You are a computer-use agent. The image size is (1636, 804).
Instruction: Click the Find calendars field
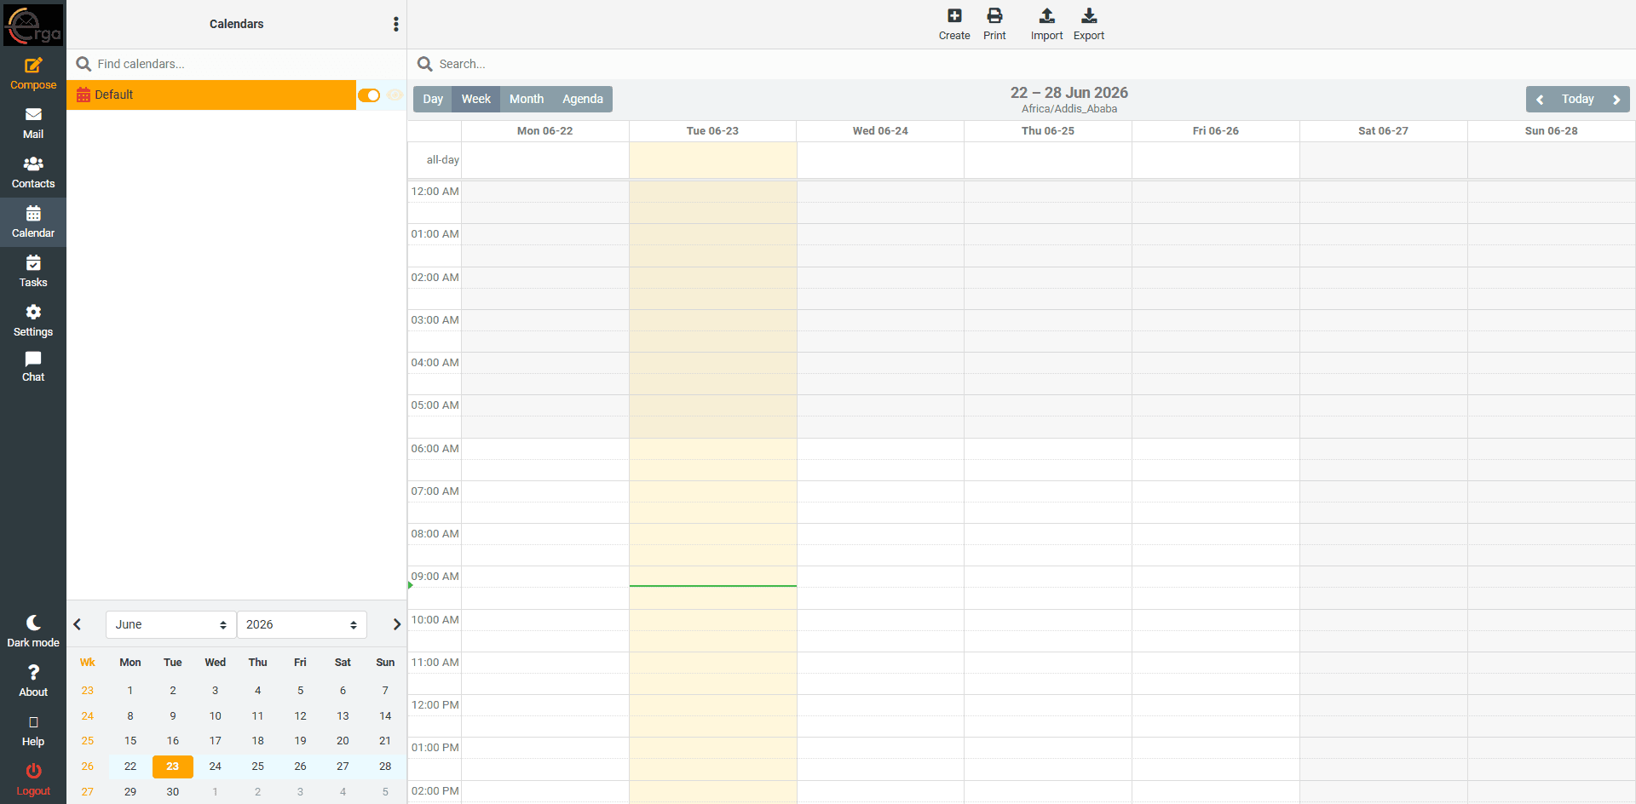pyautogui.click(x=237, y=64)
